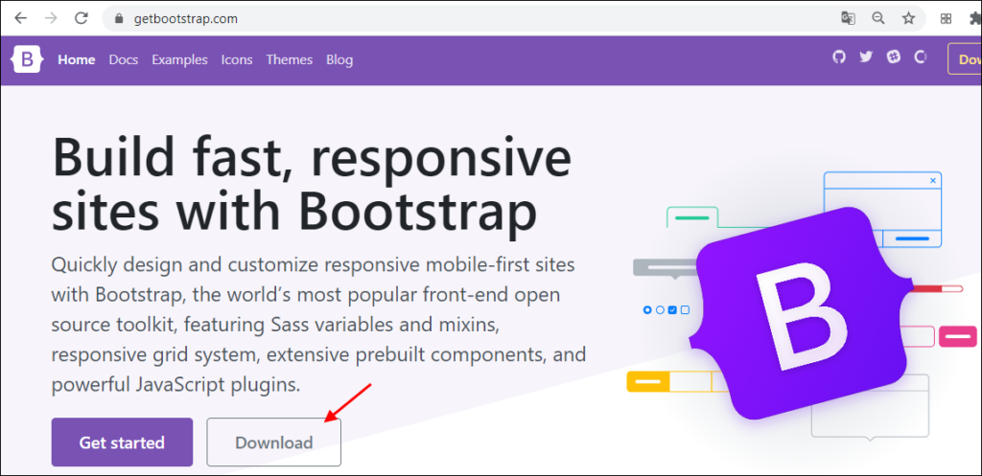Viewport: 982px width, 476px height.
Task: Open the puzzle-piece extensions icon
Action: pyautogui.click(x=975, y=19)
